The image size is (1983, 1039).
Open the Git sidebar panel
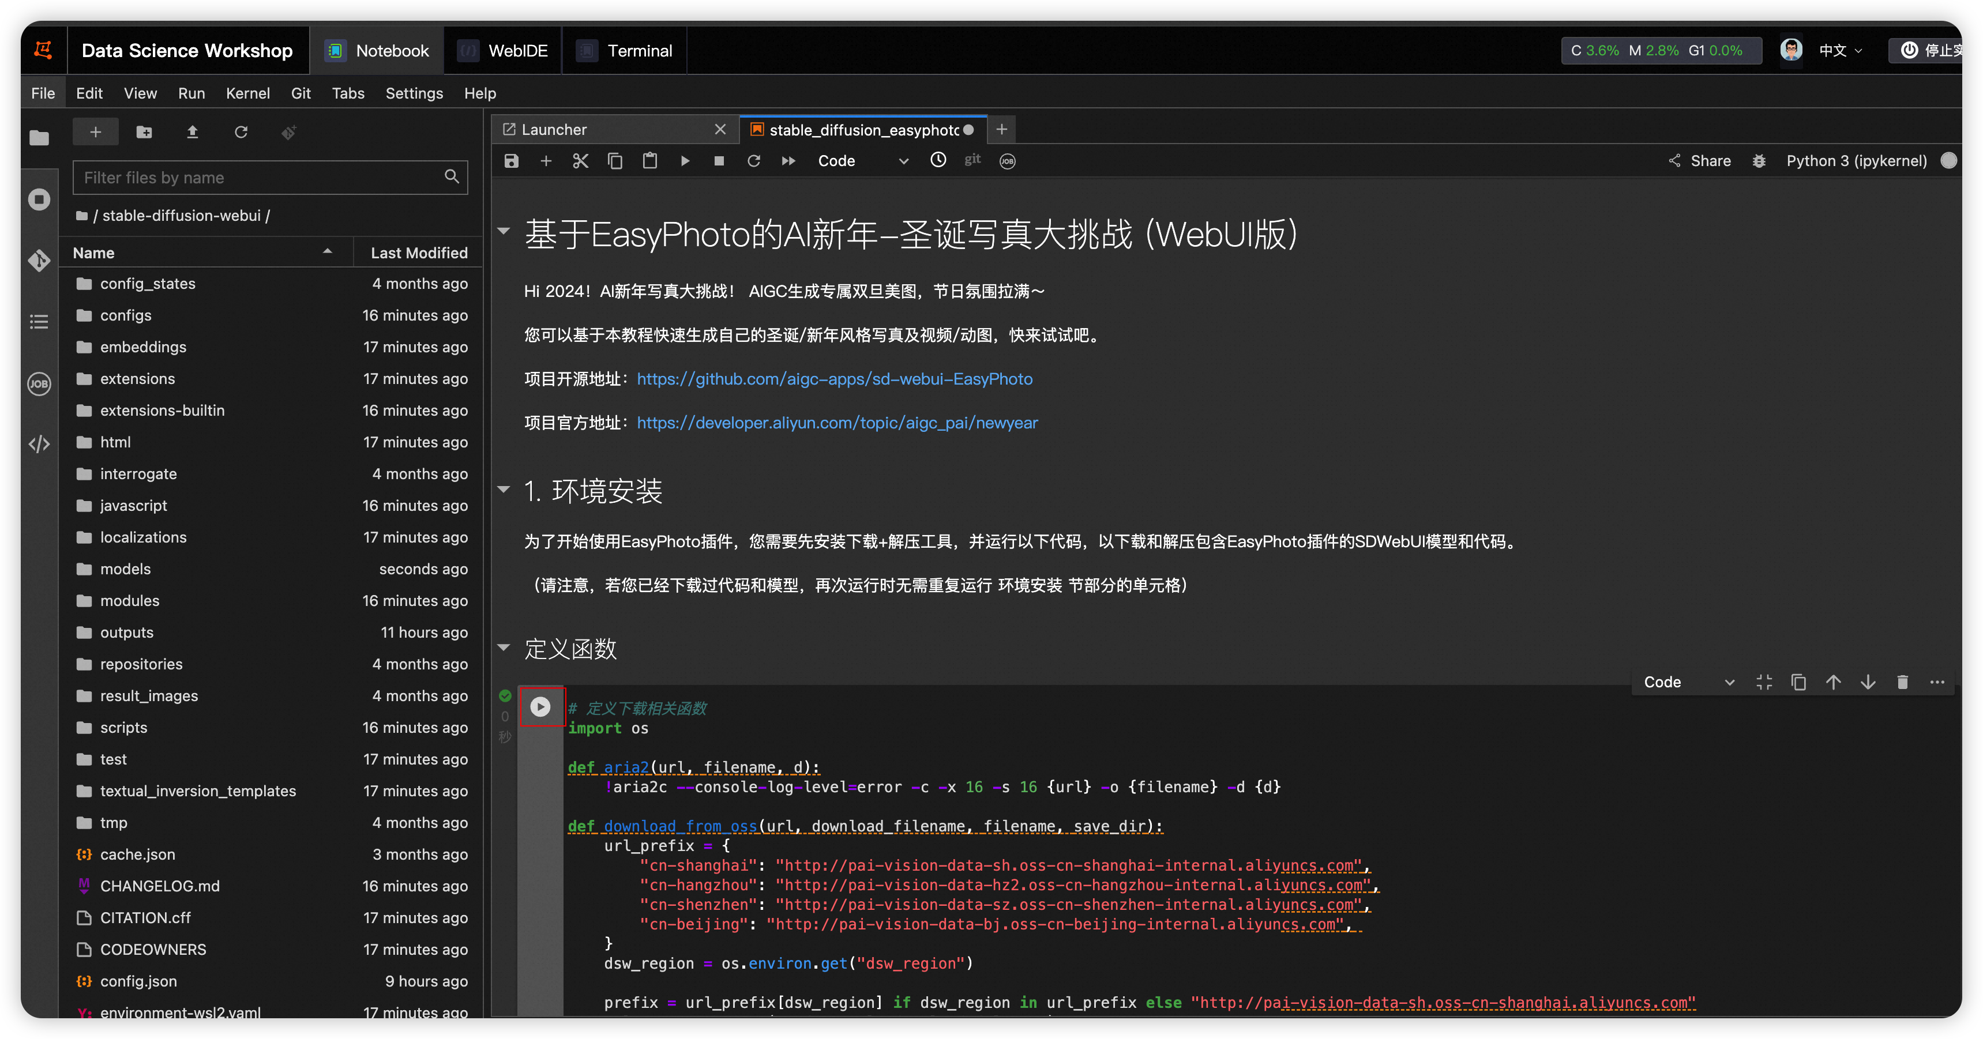pyautogui.click(x=39, y=260)
